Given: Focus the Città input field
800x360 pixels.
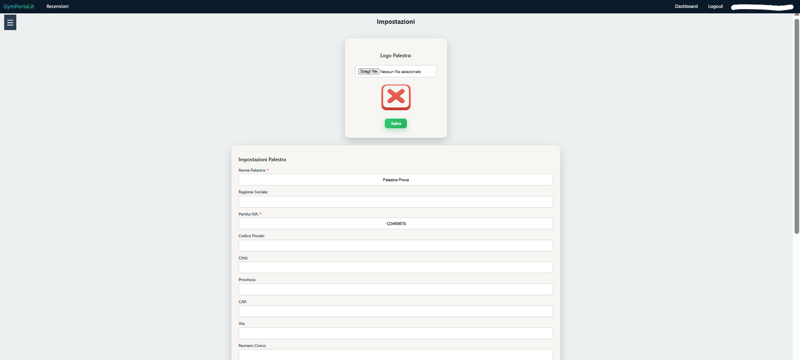Looking at the screenshot, I should 396,267.
